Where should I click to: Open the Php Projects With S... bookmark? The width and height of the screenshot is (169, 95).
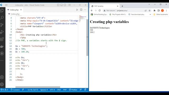(x=118, y=14)
